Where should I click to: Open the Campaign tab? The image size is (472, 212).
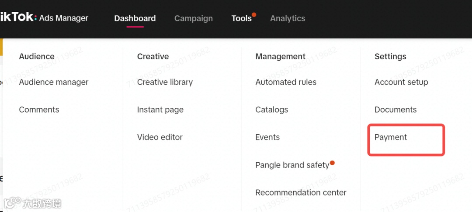[x=193, y=18]
